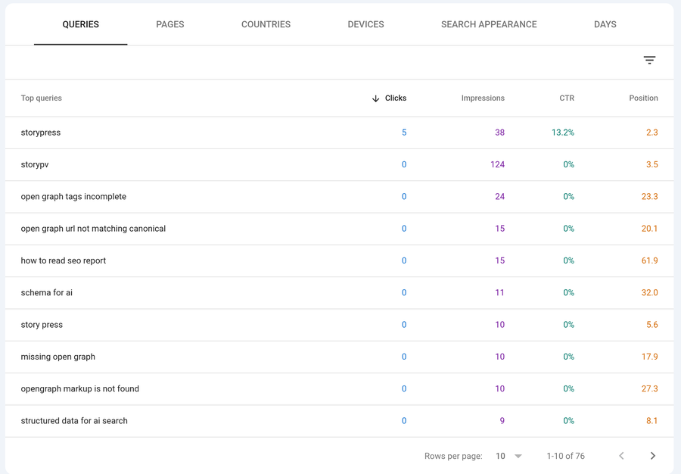
Task: Click the 61.9 position value
Action: tap(649, 260)
